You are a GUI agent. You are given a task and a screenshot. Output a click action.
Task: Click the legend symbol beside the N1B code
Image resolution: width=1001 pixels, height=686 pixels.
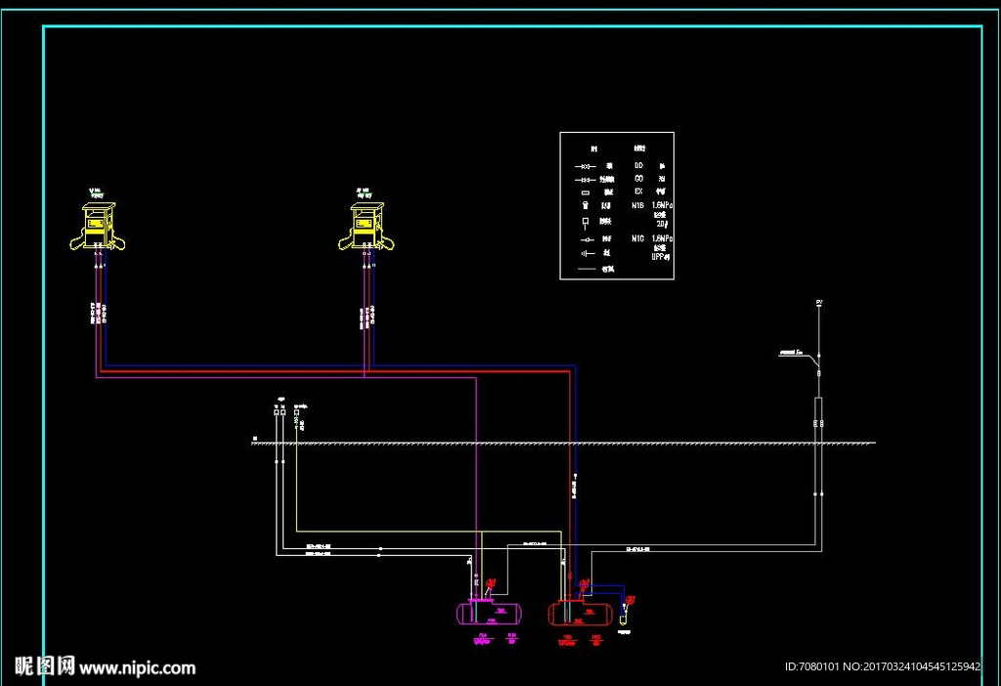(586, 205)
